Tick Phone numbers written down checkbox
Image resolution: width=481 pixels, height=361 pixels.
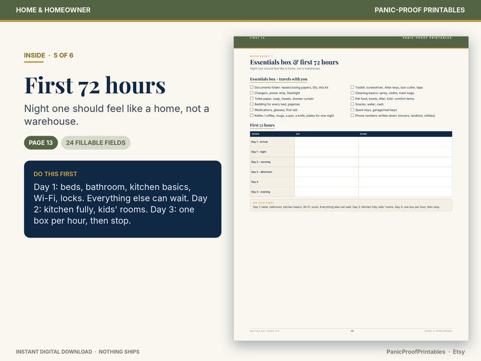[x=352, y=116]
